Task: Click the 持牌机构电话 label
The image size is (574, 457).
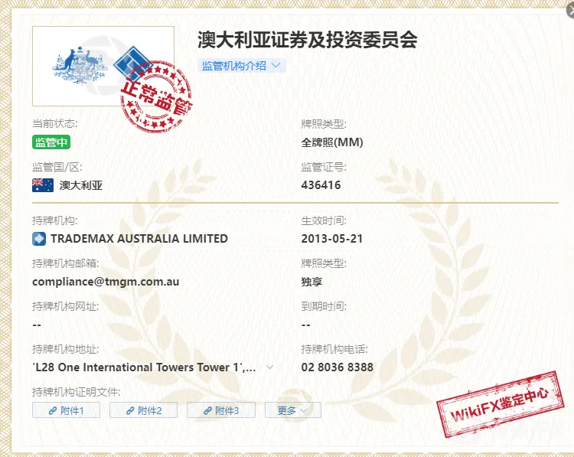Action: coord(334,349)
